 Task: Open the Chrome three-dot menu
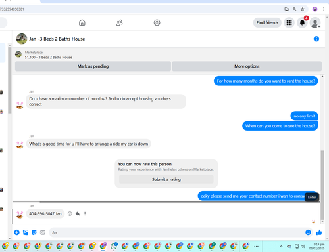pos(324,9)
